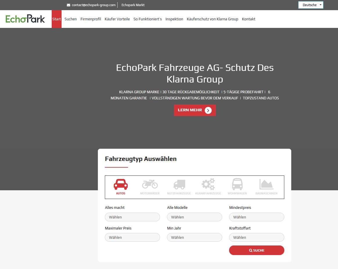Click the EchoPark logo
Image resolution: width=338 pixels, height=269 pixels.
tap(25, 19)
